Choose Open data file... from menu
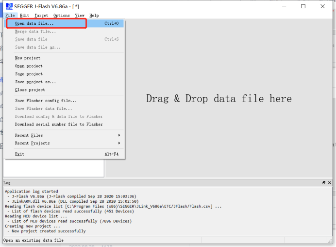Image resolution: width=336 pixels, height=247 pixels. [64, 23]
